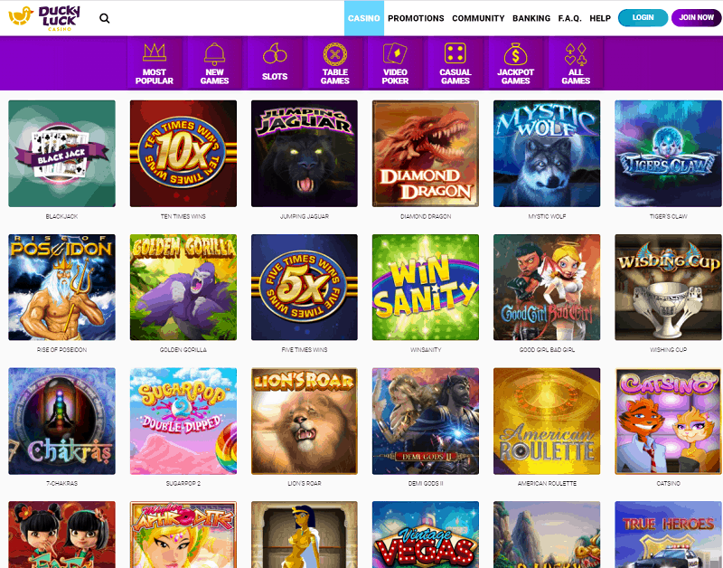Image resolution: width=723 pixels, height=568 pixels.
Task: Click the Good Girl Bad Girl caption
Action: click(547, 350)
